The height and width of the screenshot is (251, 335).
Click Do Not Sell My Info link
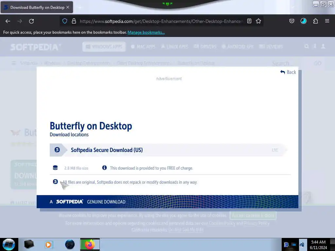[x=186, y=230]
